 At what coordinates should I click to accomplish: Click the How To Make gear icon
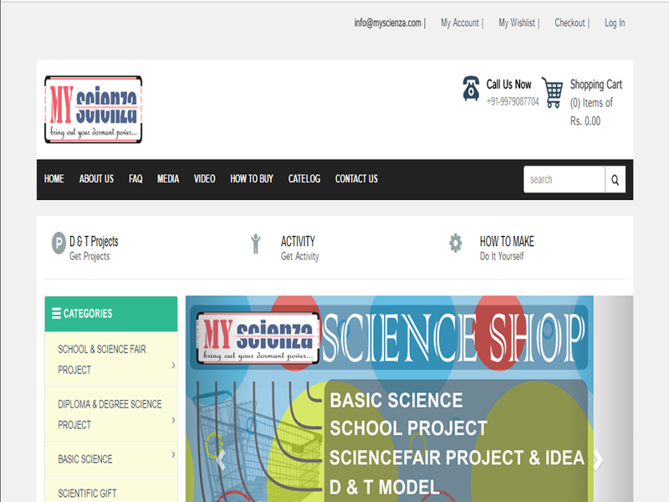point(455,243)
